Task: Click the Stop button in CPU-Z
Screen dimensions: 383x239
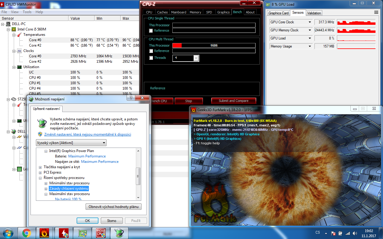Action: 189,101
